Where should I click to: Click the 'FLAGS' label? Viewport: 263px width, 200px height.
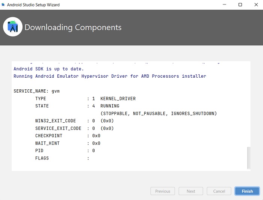tap(42, 158)
